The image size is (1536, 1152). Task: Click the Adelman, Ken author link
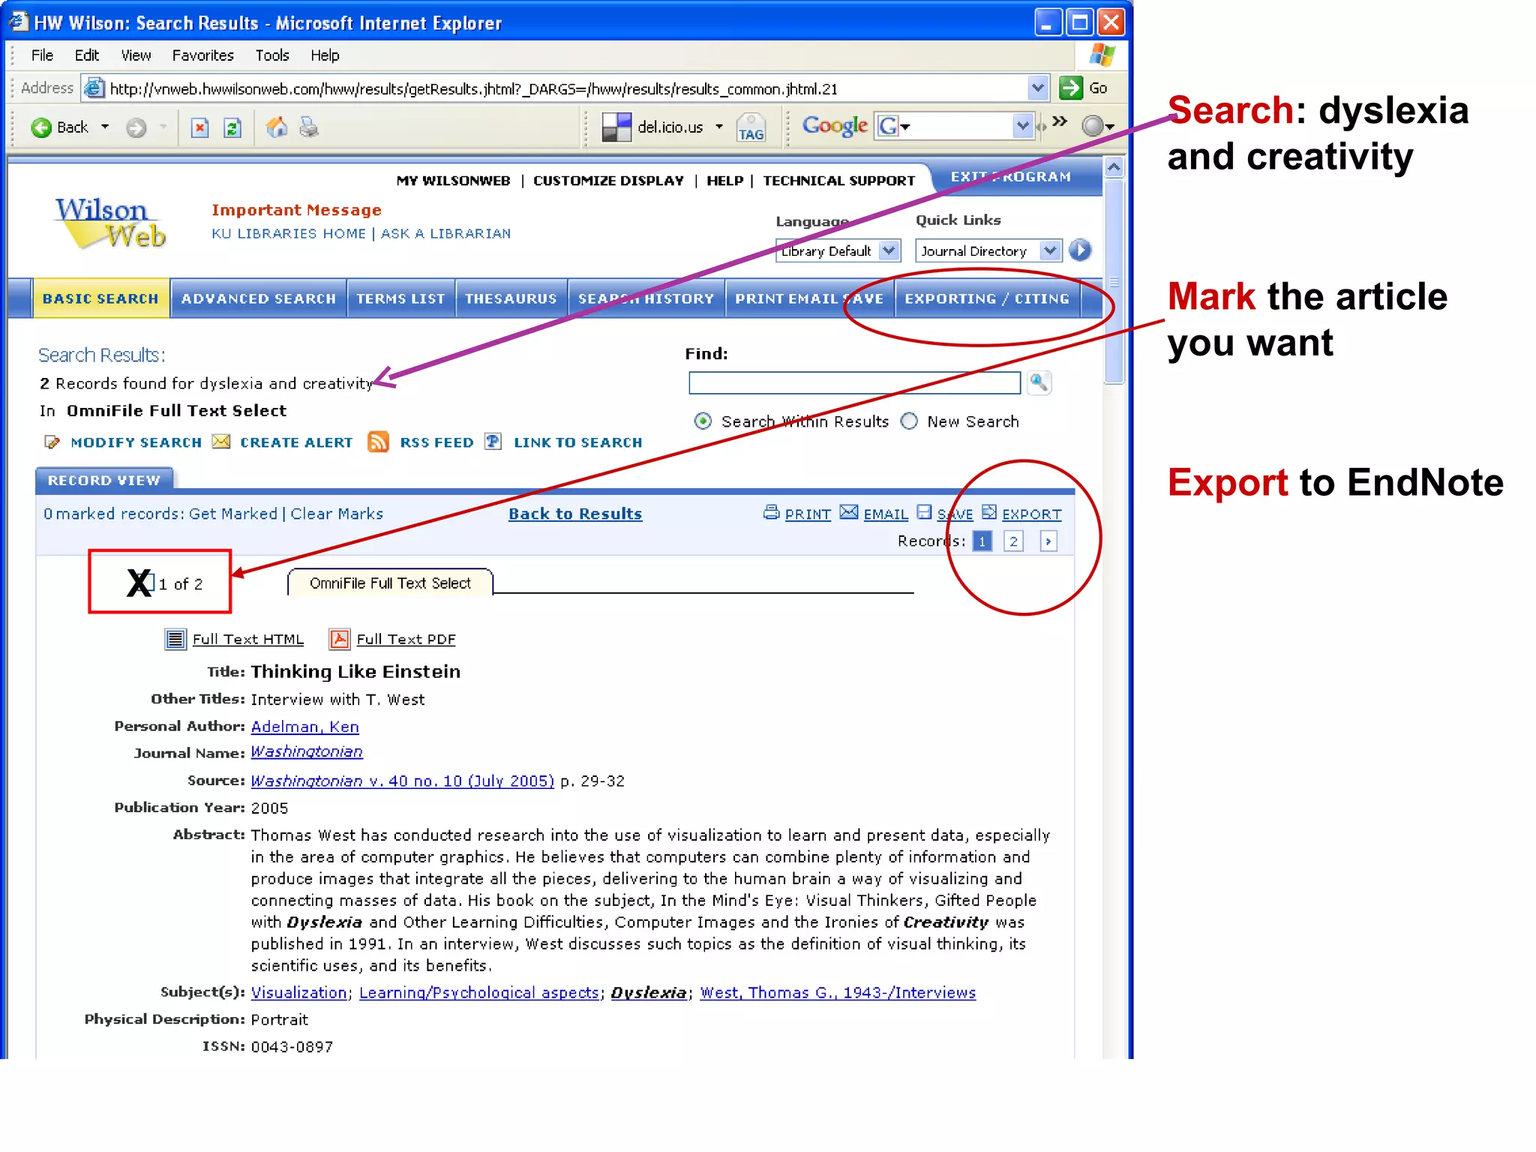(304, 727)
